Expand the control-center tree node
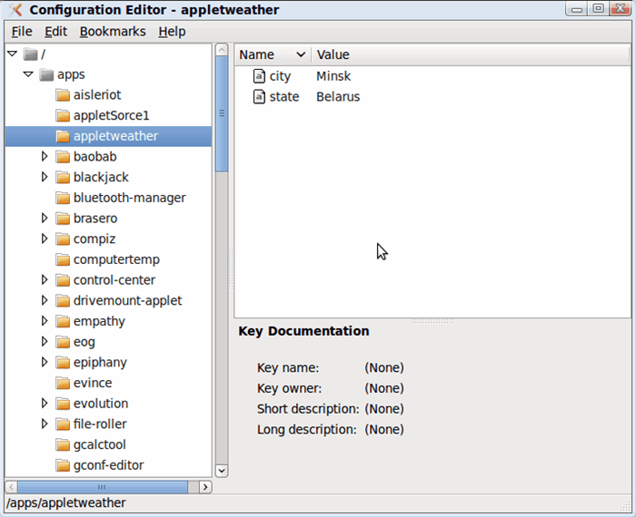636x517 pixels. click(x=45, y=279)
